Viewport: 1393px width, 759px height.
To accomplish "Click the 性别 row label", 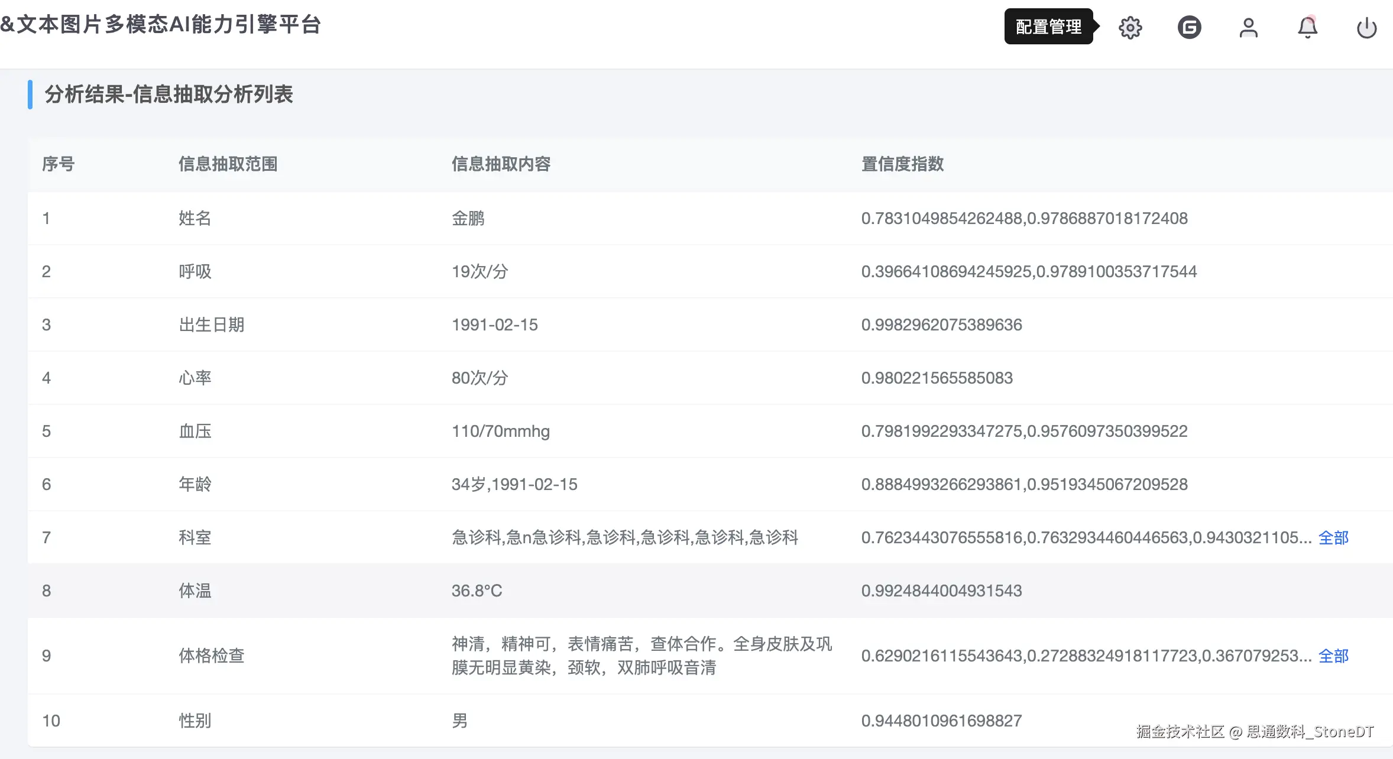I will tap(195, 721).
